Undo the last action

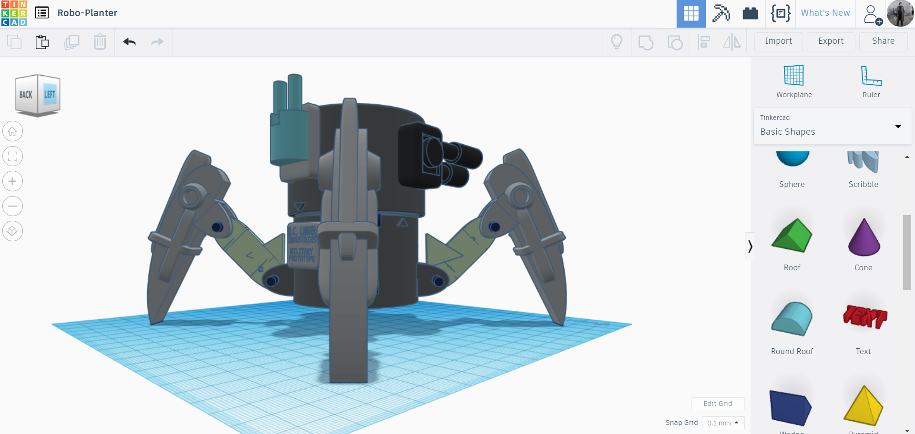[x=130, y=42]
